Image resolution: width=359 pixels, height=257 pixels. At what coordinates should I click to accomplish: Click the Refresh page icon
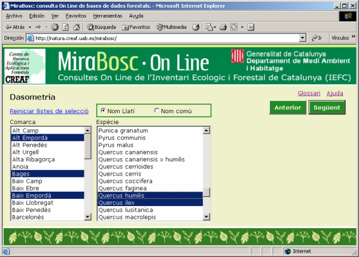click(x=65, y=27)
